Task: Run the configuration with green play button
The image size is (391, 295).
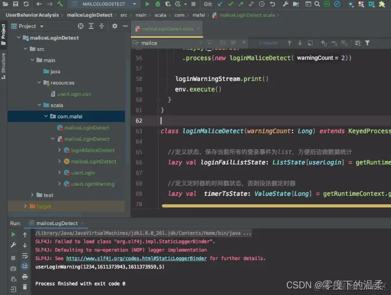Action: tap(147, 4)
